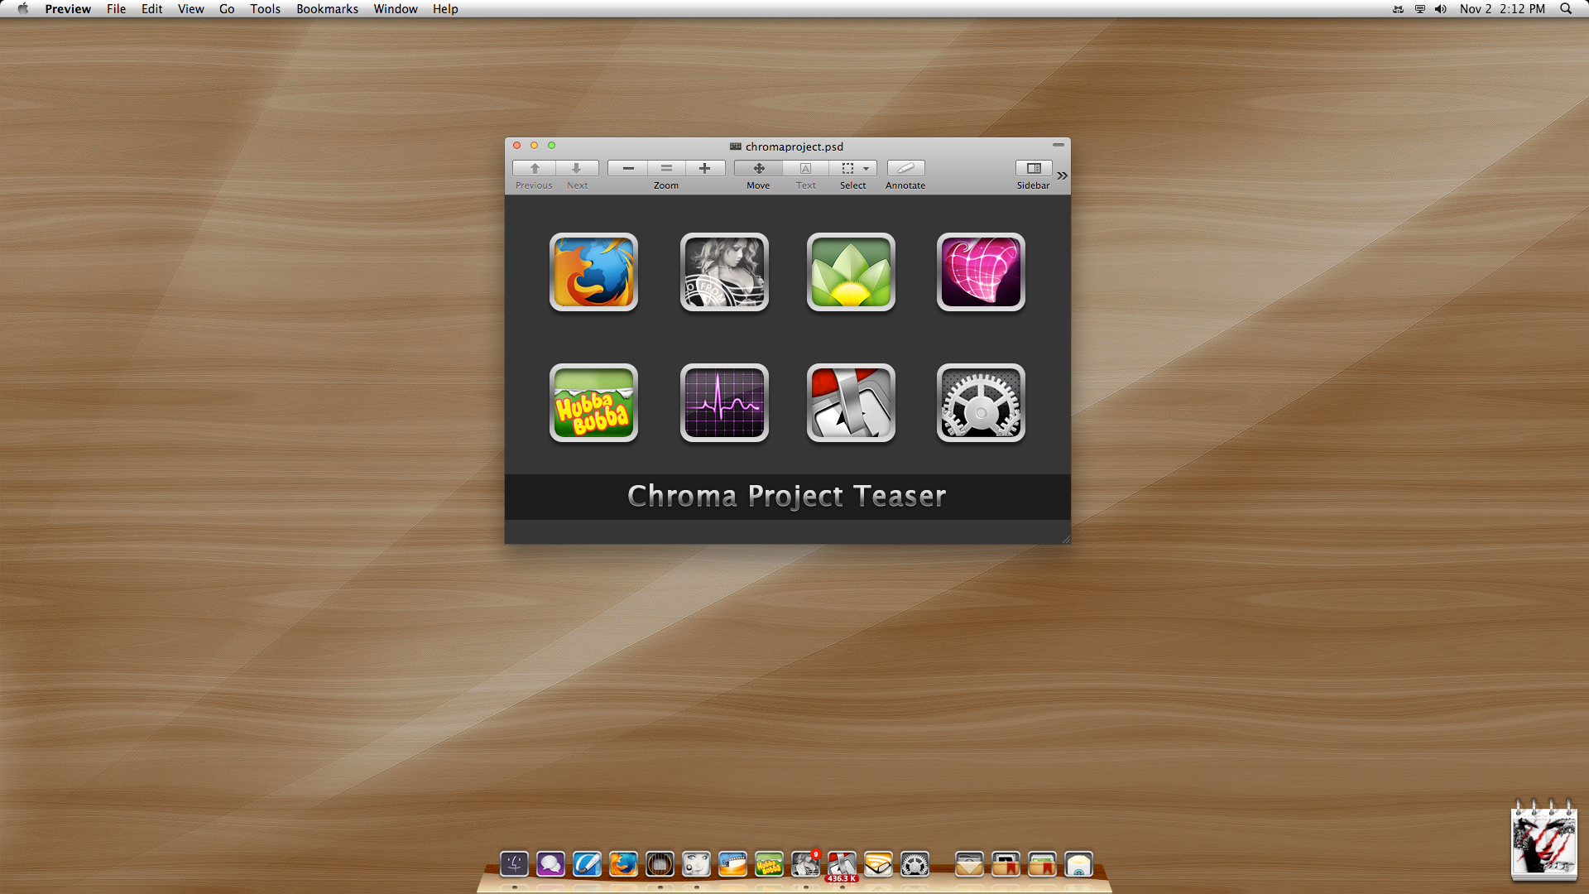This screenshot has width=1589, height=894.
Task: Zoom out with the minus button
Action: (628, 168)
